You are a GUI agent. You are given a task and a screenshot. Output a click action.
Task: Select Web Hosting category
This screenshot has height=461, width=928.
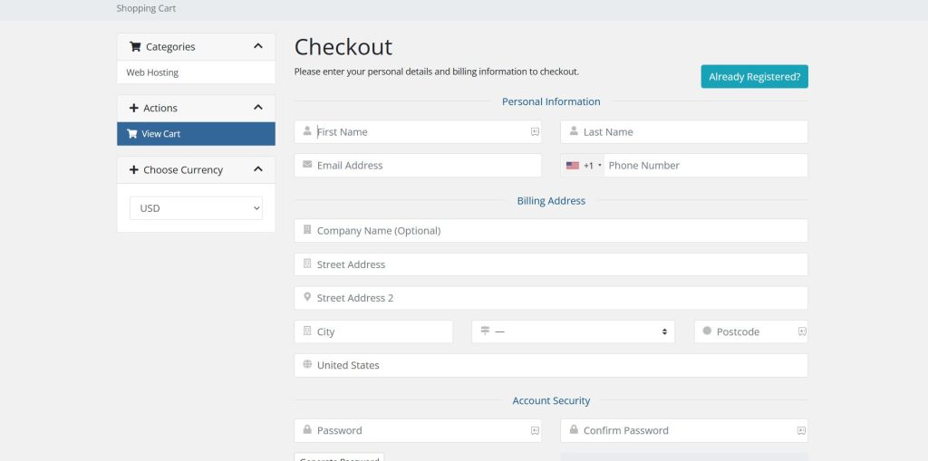[152, 72]
